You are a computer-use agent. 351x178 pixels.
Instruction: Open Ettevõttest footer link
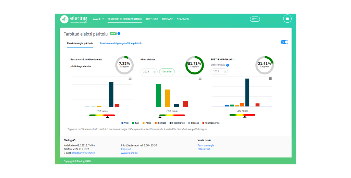[x=204, y=149]
